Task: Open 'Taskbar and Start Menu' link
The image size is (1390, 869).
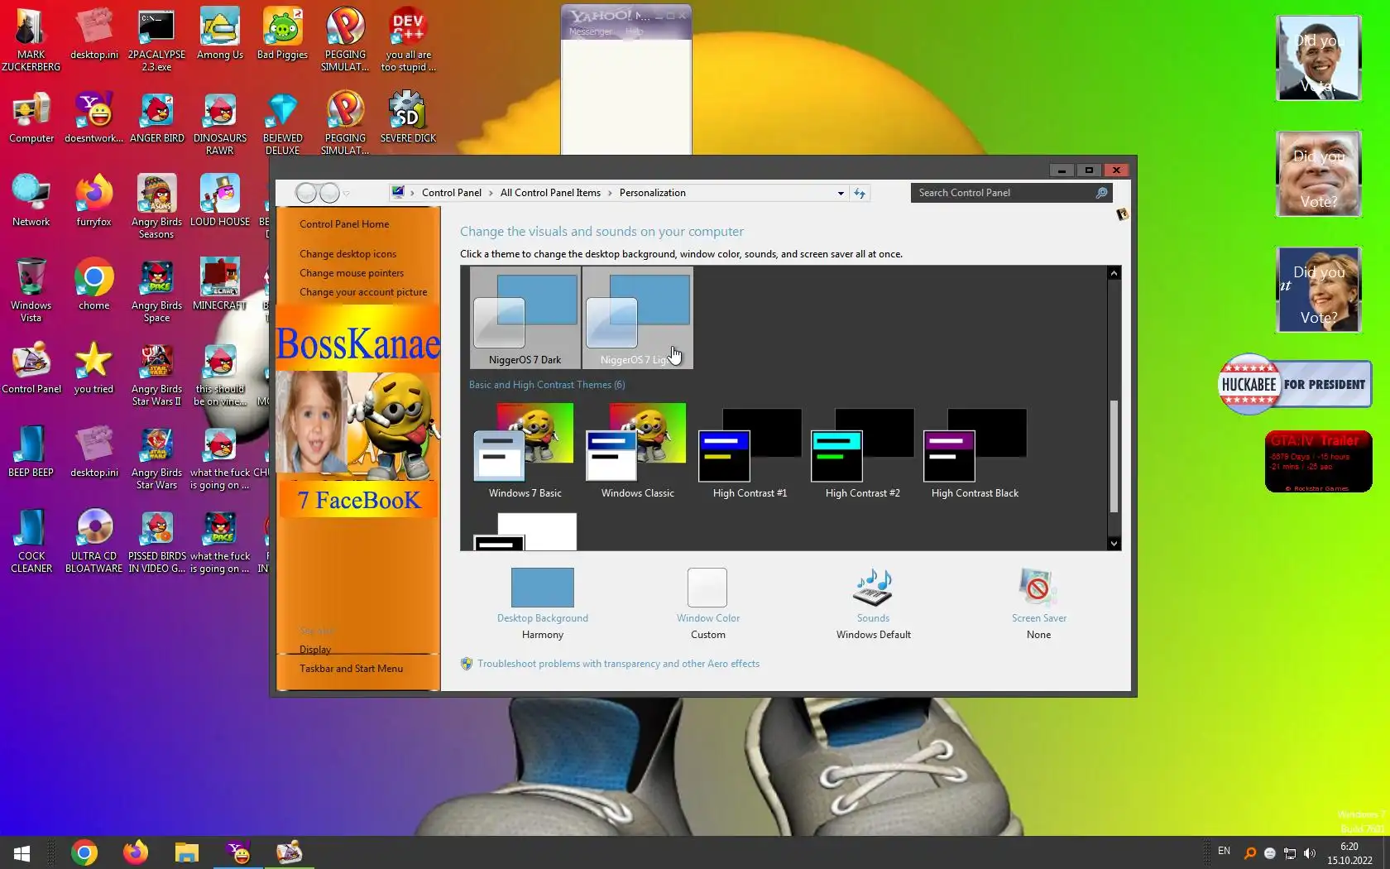Action: tap(351, 669)
